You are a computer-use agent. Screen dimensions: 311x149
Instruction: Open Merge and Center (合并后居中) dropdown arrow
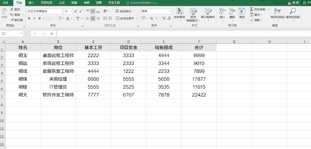coord(137,18)
